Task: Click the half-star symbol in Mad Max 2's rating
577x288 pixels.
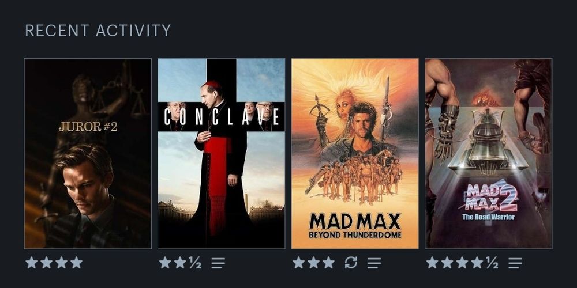Action: point(492,263)
